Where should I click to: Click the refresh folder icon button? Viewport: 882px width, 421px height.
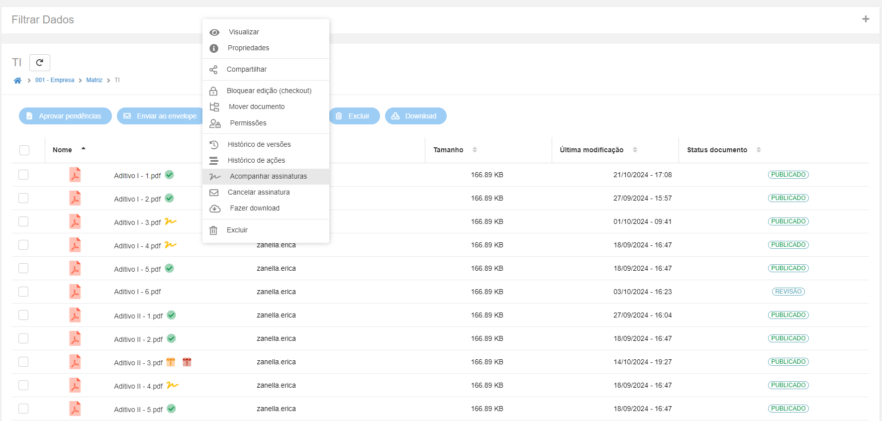pyautogui.click(x=40, y=63)
